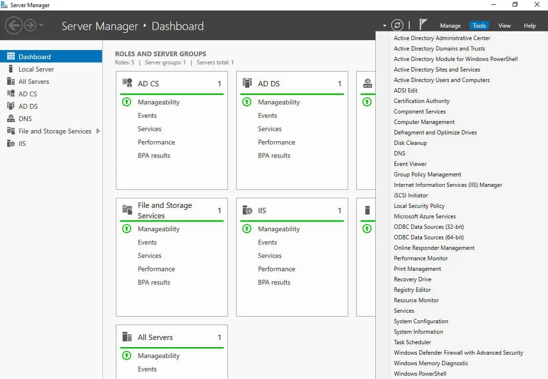Open BPA results in File and Storage tile
Image resolution: width=548 pixels, height=379 pixels.
coord(154,282)
